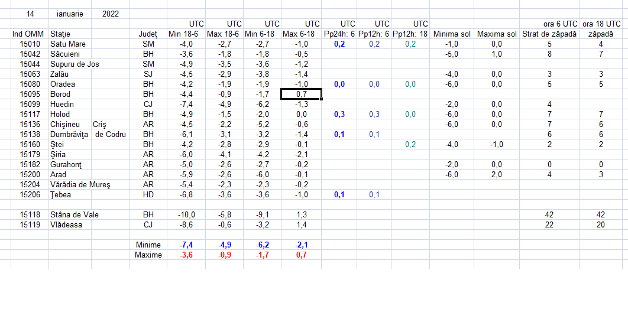The width and height of the screenshot is (628, 319).
Task: Select the "Staţie" column header
Action: (x=60, y=34)
